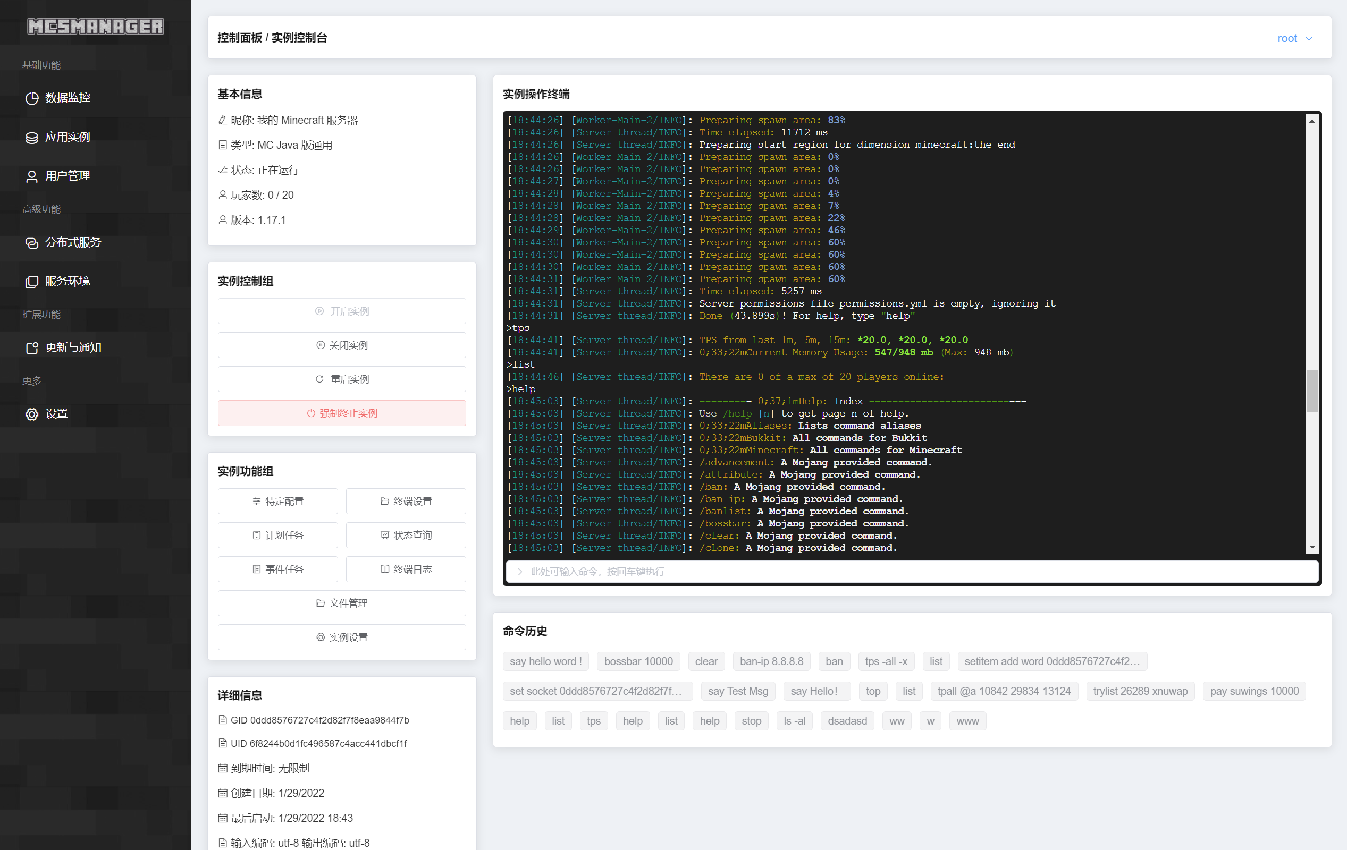Click the settings gear icon in sidebar

[32, 414]
